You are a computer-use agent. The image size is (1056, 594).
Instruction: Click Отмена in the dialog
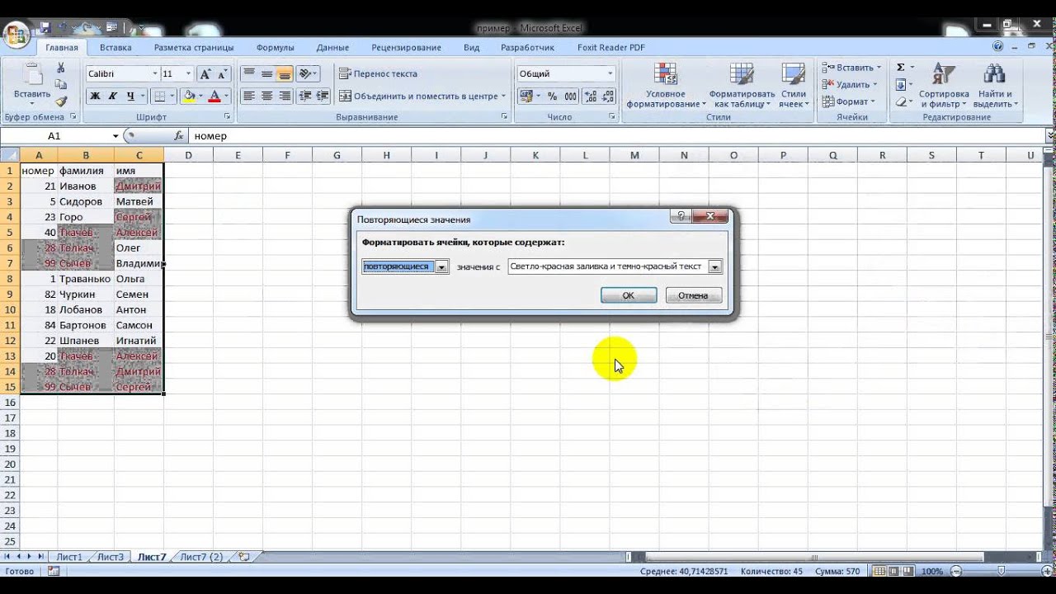(x=693, y=295)
